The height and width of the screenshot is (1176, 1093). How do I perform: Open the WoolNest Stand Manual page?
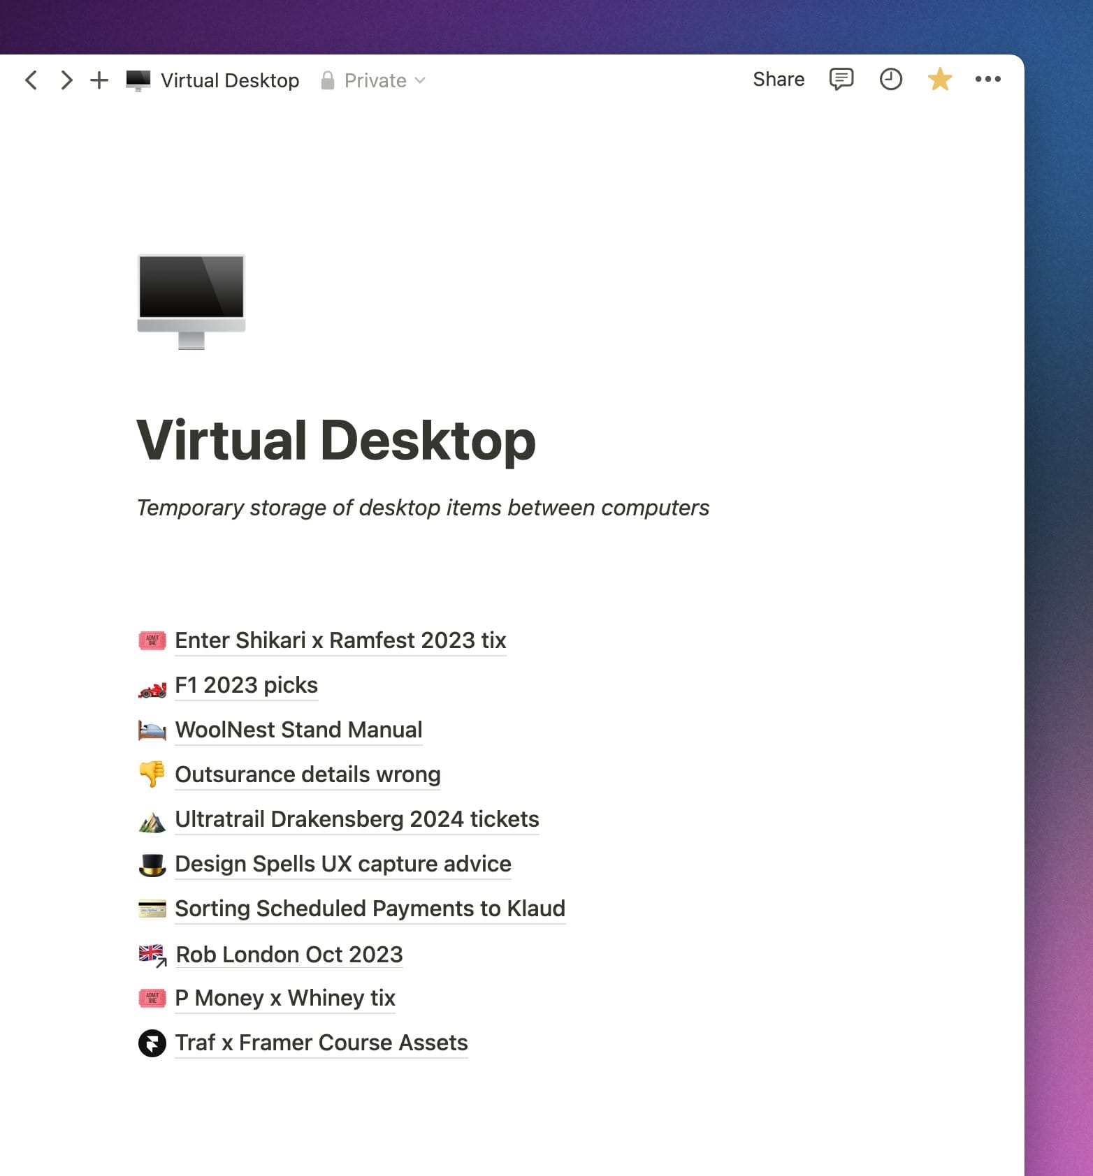298,730
